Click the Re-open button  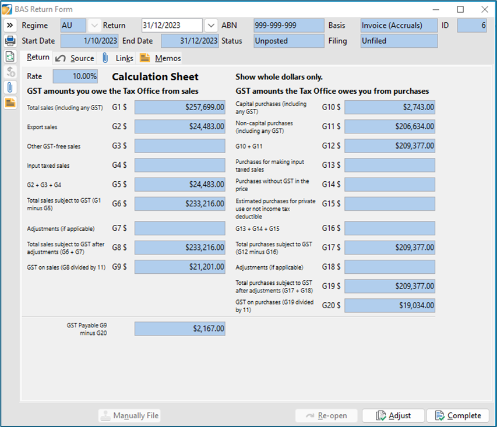[x=326, y=415]
